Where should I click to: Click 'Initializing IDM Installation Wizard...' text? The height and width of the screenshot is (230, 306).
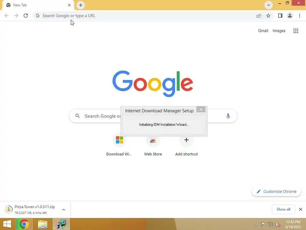(x=164, y=125)
